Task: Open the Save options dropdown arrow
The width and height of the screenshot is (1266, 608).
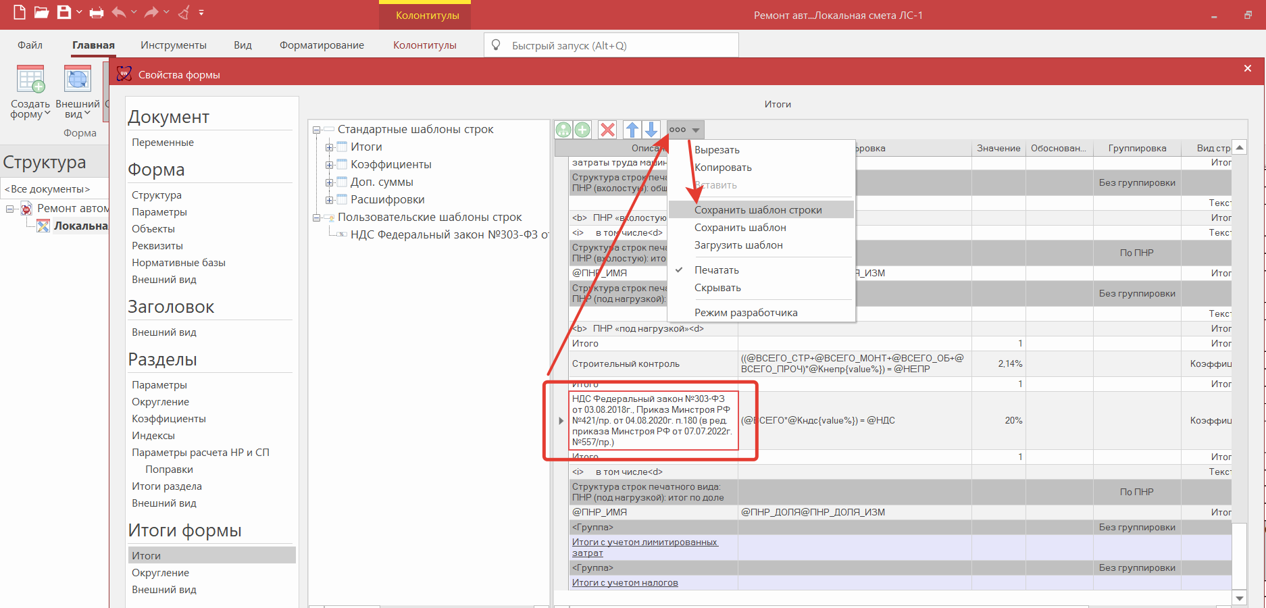Action: (80, 12)
